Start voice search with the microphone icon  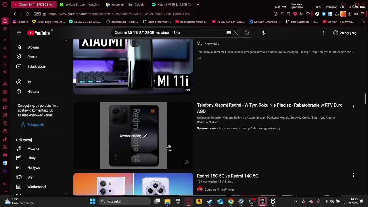[x=263, y=33]
